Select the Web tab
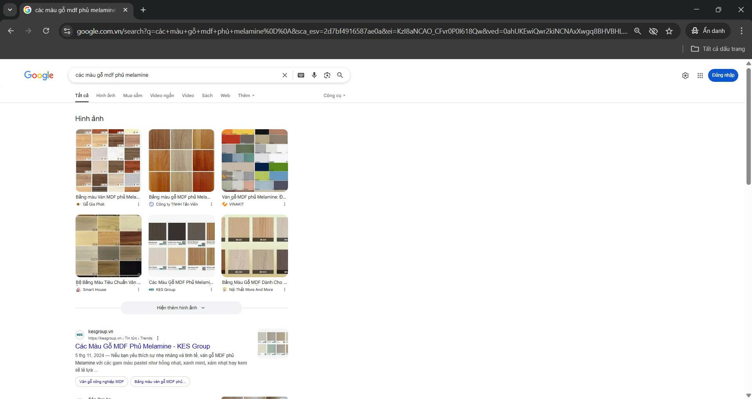Screen dimensions: 752x399 click(x=225, y=96)
